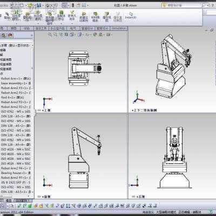Expand dropdown arrow under Move Component
Screen dimensions: 216x216
point(38,24)
